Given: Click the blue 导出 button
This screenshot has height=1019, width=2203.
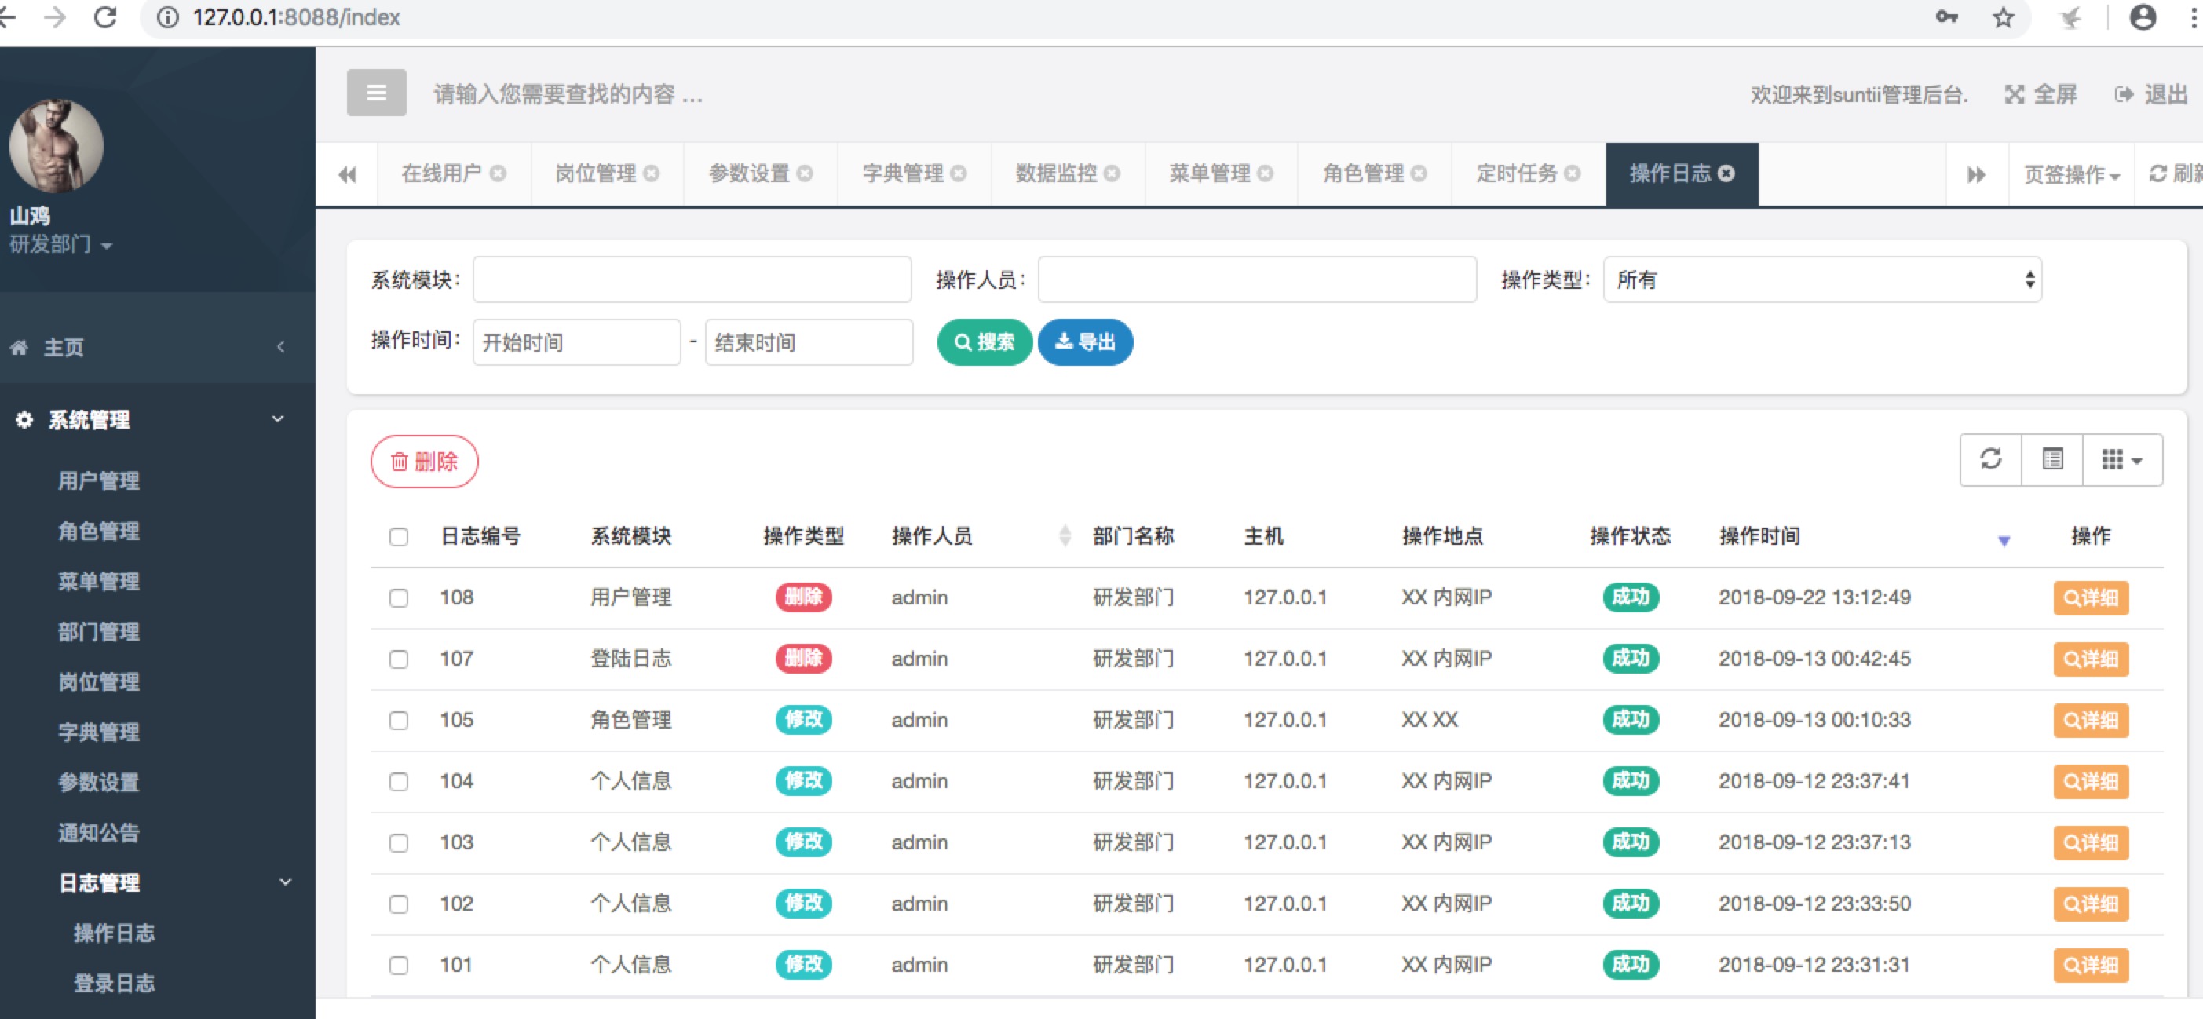Looking at the screenshot, I should point(1084,342).
